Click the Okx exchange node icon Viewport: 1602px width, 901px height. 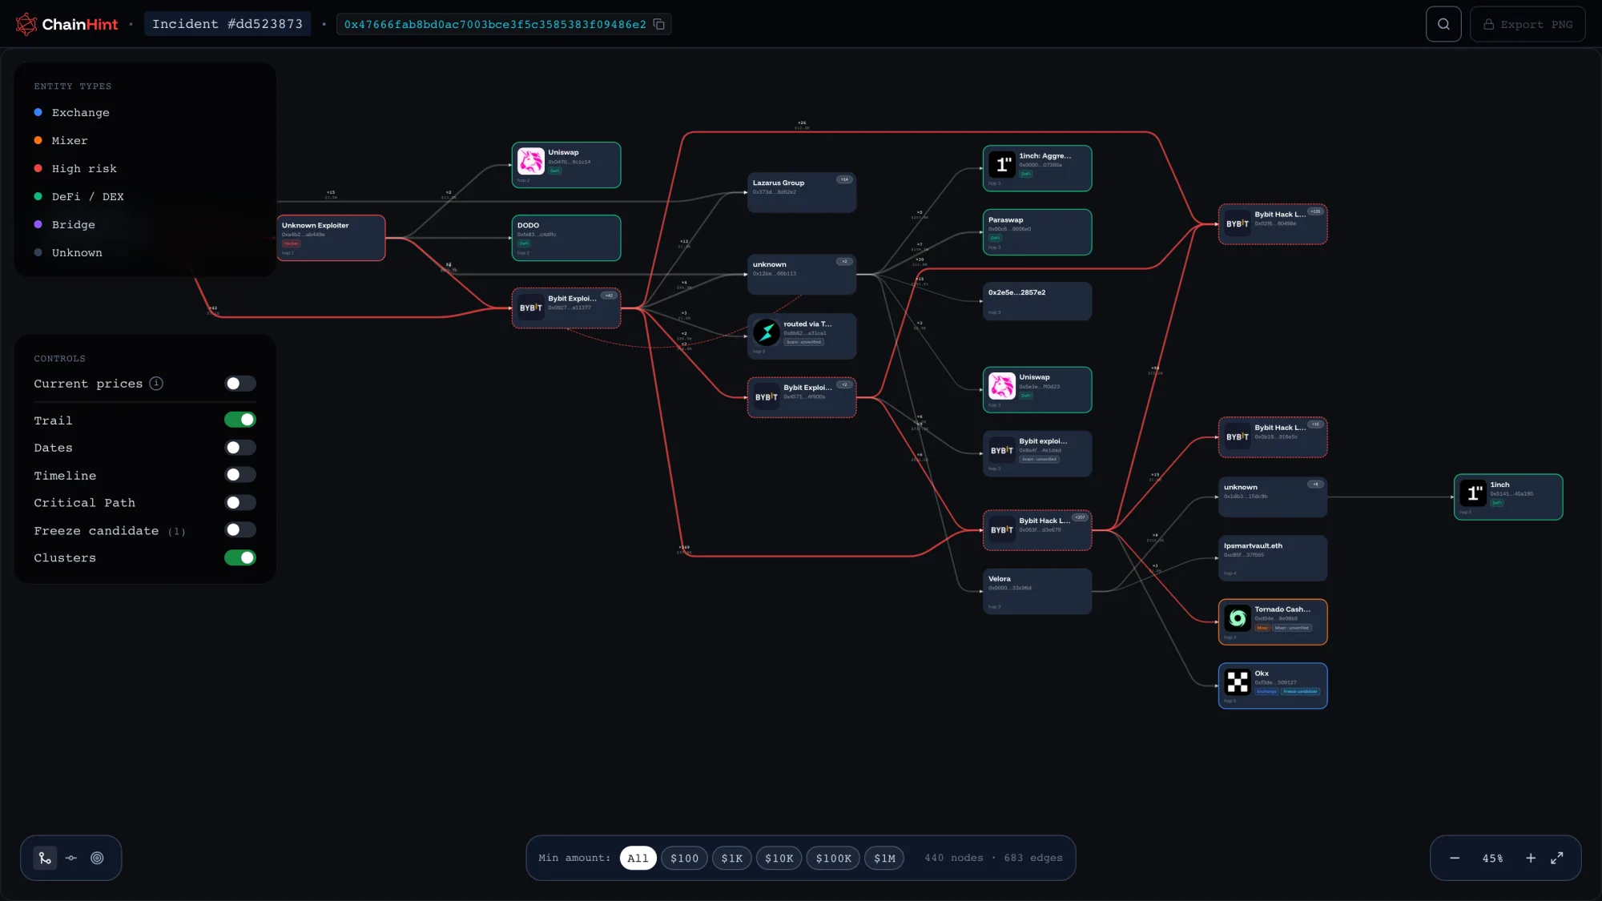click(x=1237, y=682)
